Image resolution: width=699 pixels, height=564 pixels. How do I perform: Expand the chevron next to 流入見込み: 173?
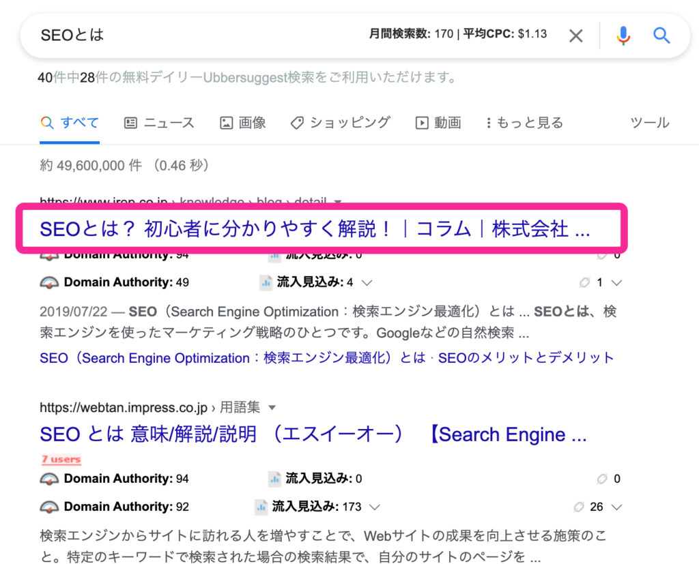pos(375,507)
